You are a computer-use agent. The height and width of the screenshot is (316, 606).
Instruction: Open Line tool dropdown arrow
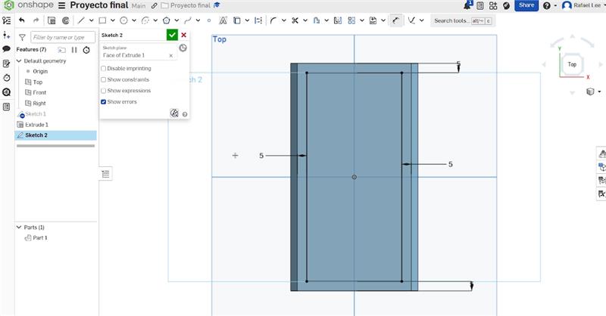[x=91, y=20]
